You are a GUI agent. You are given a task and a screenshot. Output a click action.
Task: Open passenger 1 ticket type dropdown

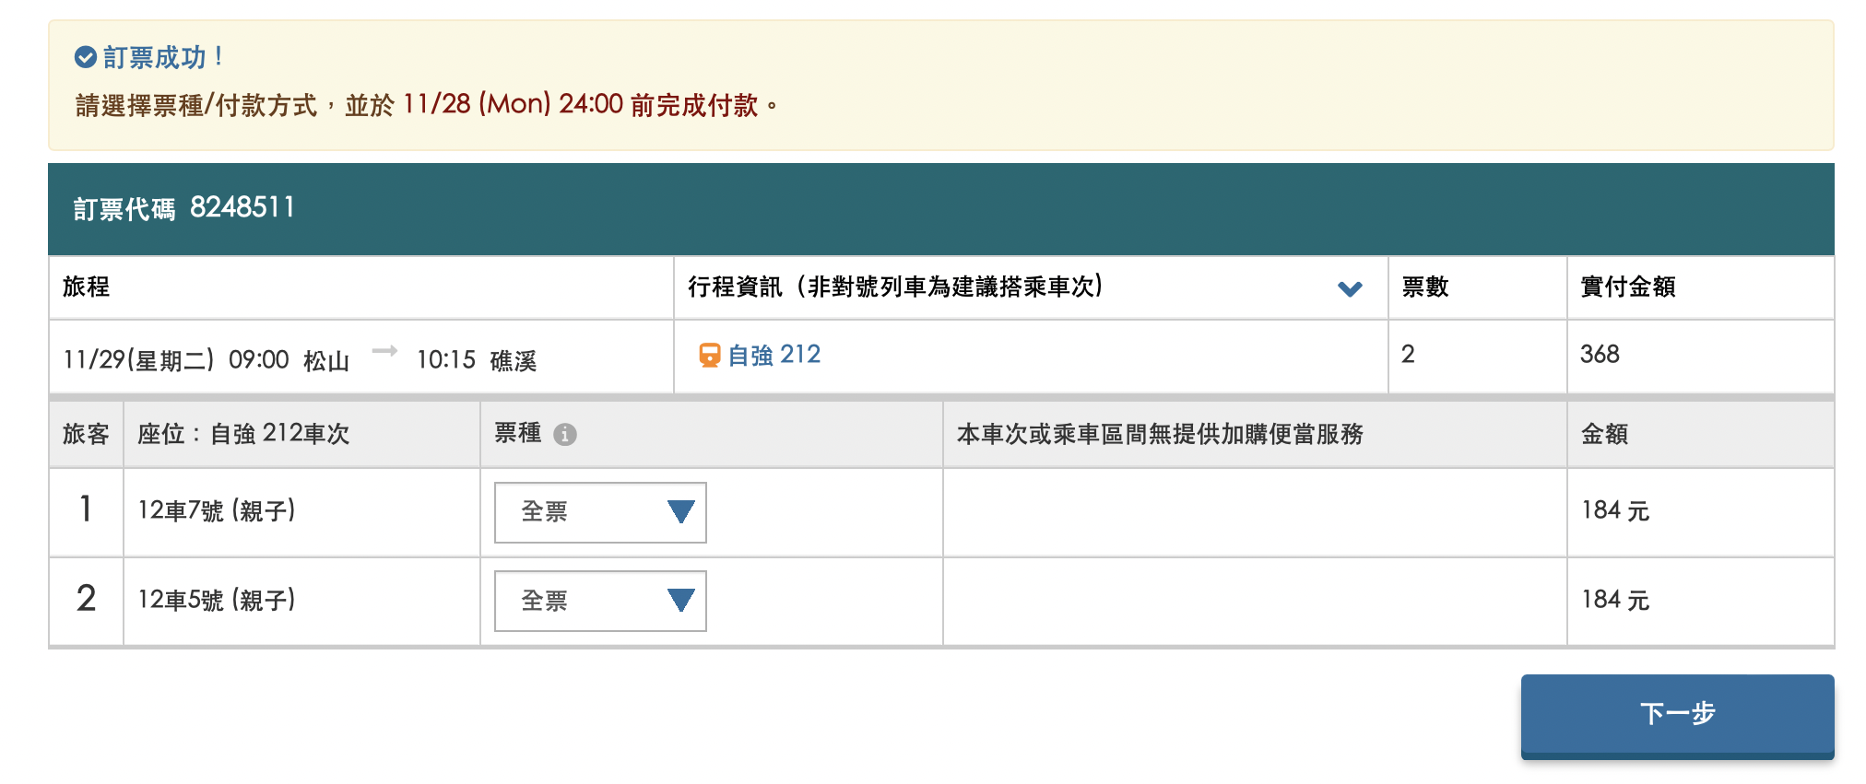coord(600,512)
